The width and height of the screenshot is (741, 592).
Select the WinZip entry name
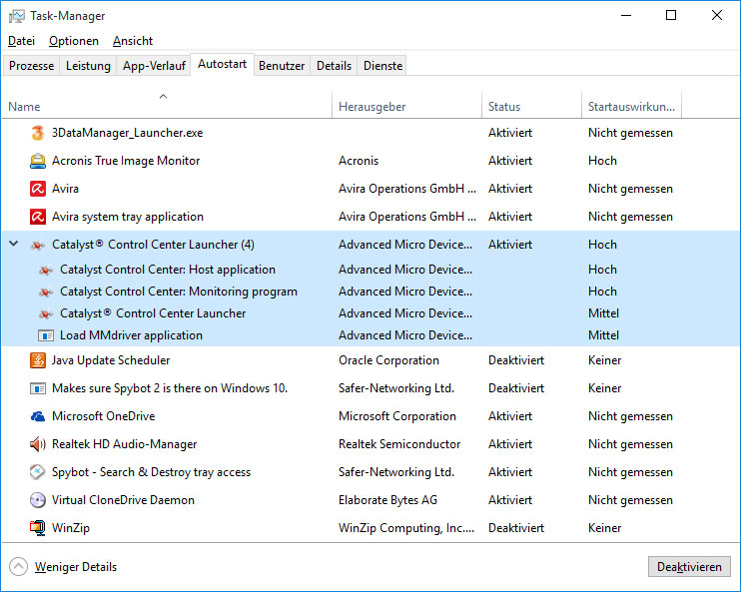point(71,528)
